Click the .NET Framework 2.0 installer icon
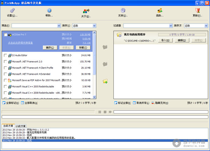The image size is (210, 151). click(10, 62)
